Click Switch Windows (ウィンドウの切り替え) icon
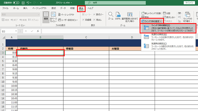 click(188, 17)
